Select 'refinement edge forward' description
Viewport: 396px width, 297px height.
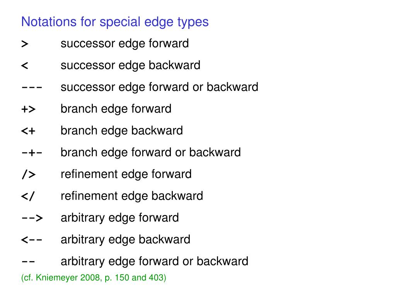click(126, 174)
